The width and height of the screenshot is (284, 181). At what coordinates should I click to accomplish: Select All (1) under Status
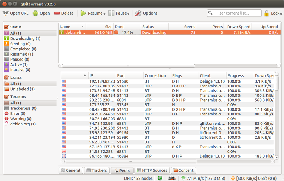click(30, 33)
